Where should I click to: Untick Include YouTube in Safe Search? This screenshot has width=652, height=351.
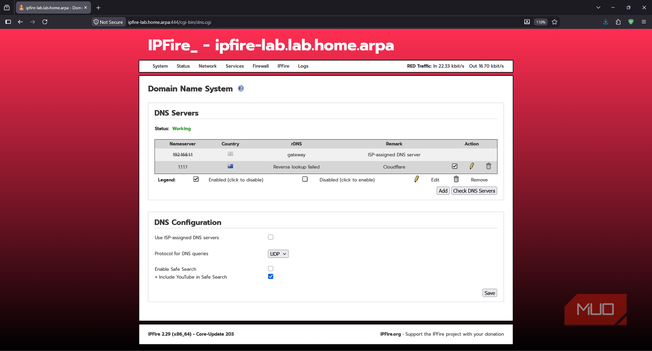(x=271, y=277)
